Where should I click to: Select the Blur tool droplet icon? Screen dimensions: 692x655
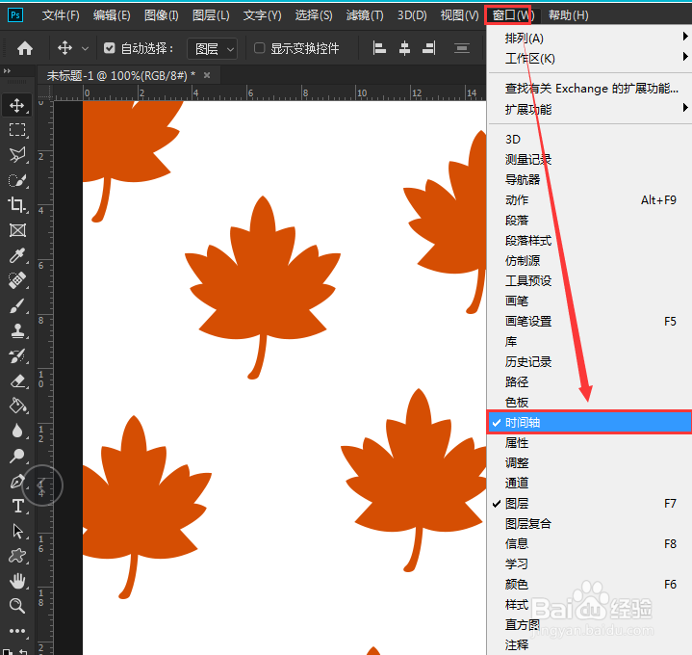[17, 431]
